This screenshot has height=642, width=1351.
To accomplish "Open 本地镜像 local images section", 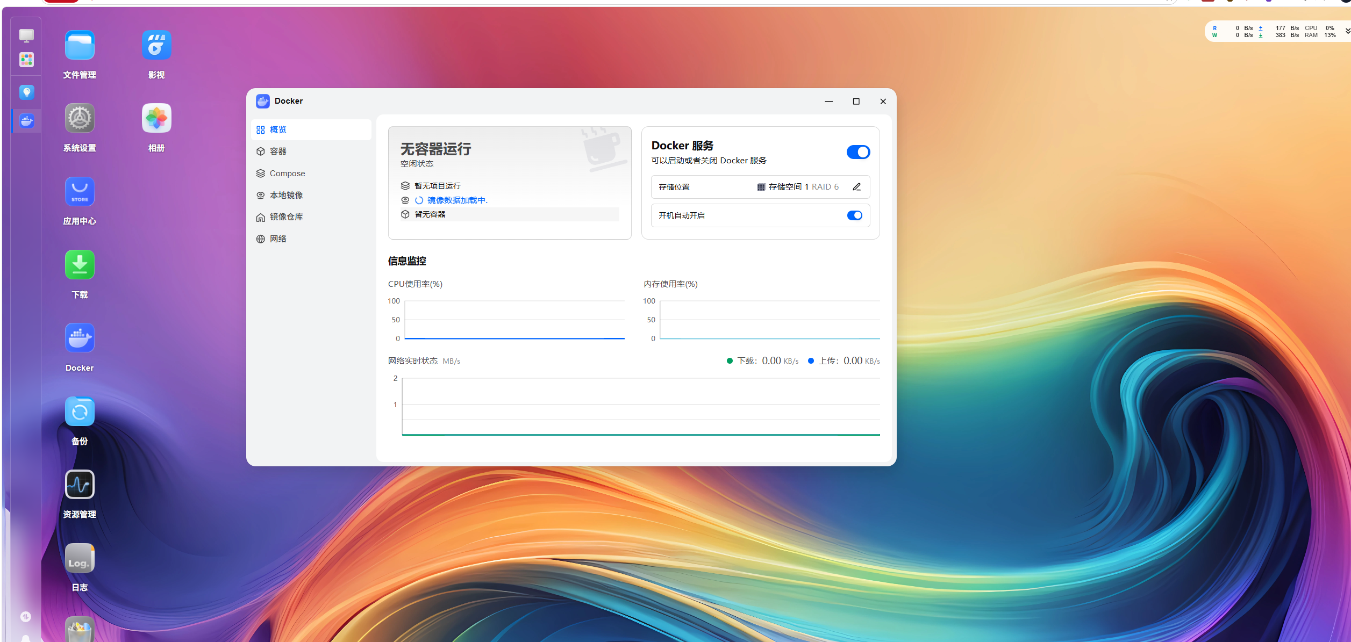I will [286, 195].
